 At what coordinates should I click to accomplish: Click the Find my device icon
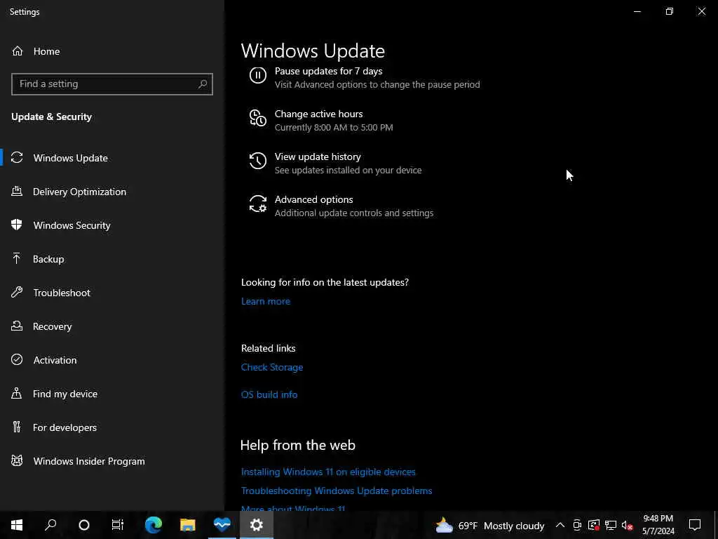tap(17, 393)
